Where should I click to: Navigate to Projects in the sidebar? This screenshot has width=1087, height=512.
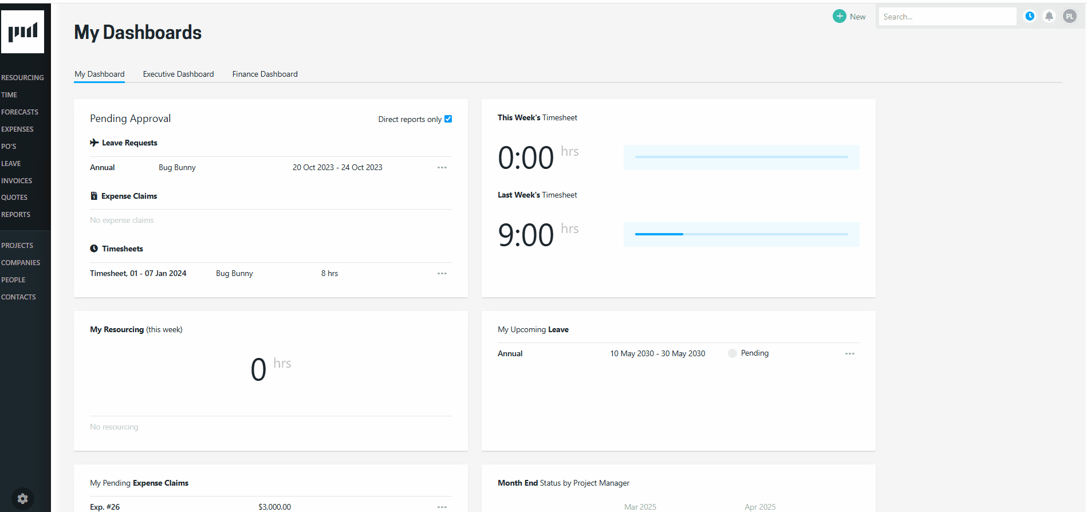(x=17, y=245)
